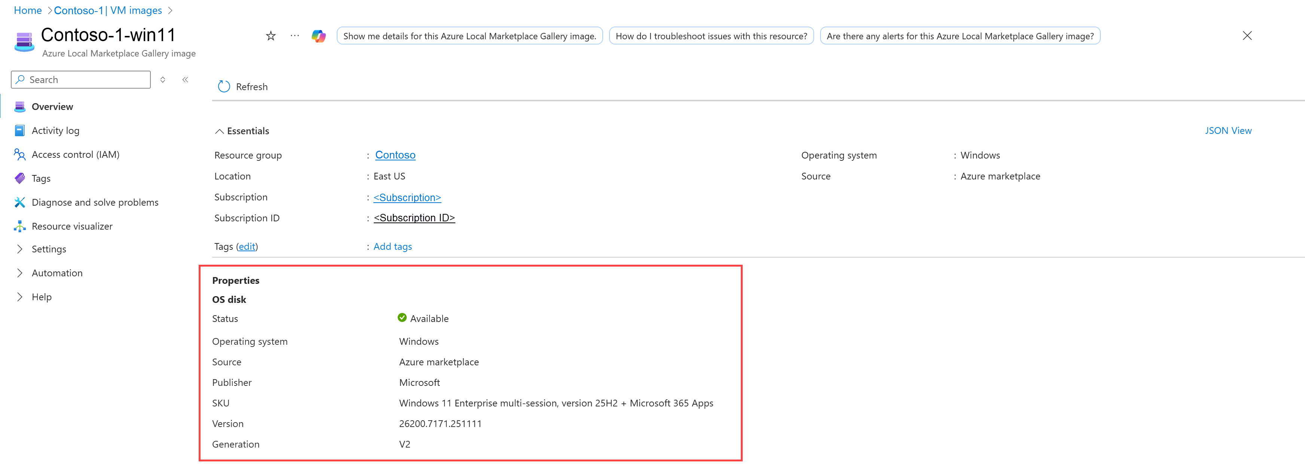Click the Azure Local Marketplace Gallery image subtitle
Image resolution: width=1305 pixels, height=470 pixels.
119,53
